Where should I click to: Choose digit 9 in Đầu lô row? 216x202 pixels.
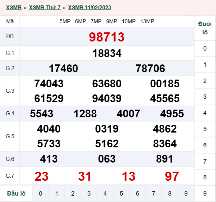186,194
